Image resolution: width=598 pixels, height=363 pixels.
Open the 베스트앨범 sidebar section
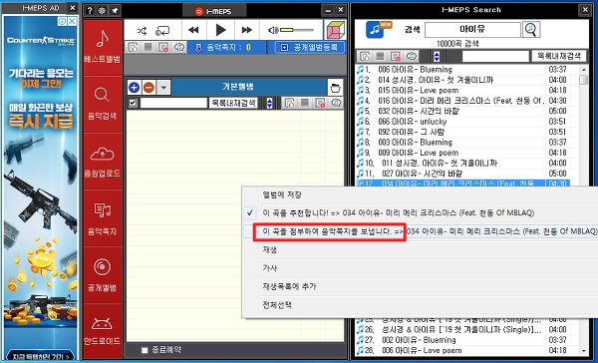click(x=103, y=47)
